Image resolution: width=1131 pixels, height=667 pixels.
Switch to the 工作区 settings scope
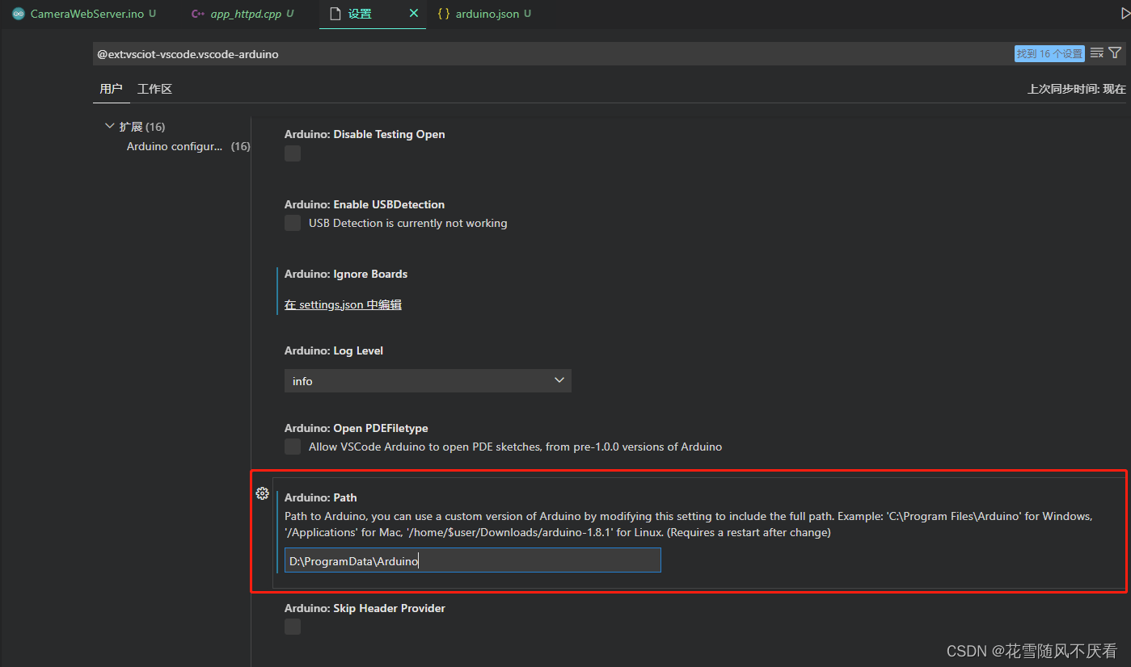(x=154, y=89)
